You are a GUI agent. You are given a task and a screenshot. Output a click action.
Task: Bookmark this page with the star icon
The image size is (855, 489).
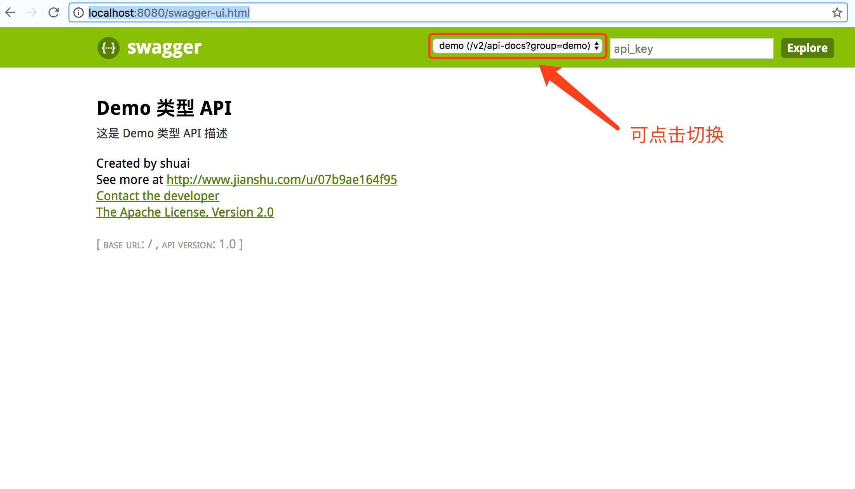tap(837, 13)
